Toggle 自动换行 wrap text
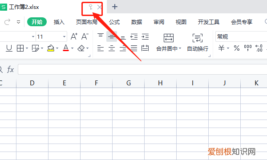This screenshot has width=267, height=160. pos(198,43)
